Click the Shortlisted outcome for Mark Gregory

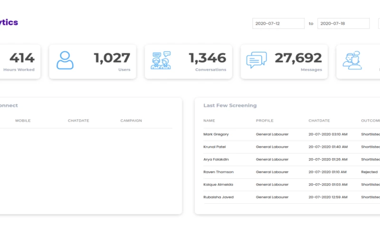click(x=370, y=134)
